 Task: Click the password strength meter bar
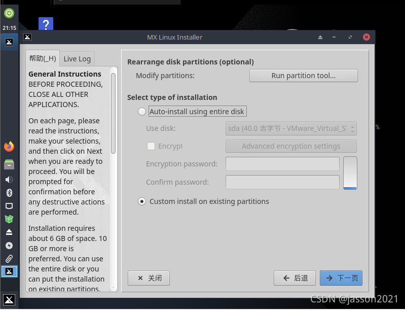coord(350,173)
